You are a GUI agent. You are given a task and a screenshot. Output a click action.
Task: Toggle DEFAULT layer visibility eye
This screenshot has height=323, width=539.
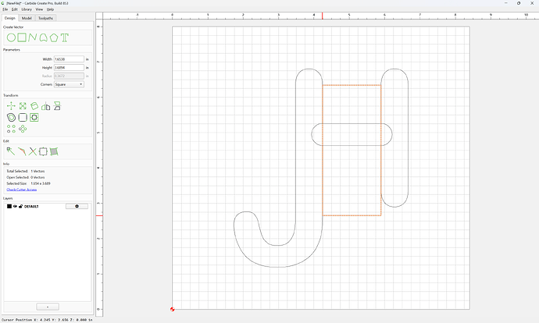(x=15, y=206)
